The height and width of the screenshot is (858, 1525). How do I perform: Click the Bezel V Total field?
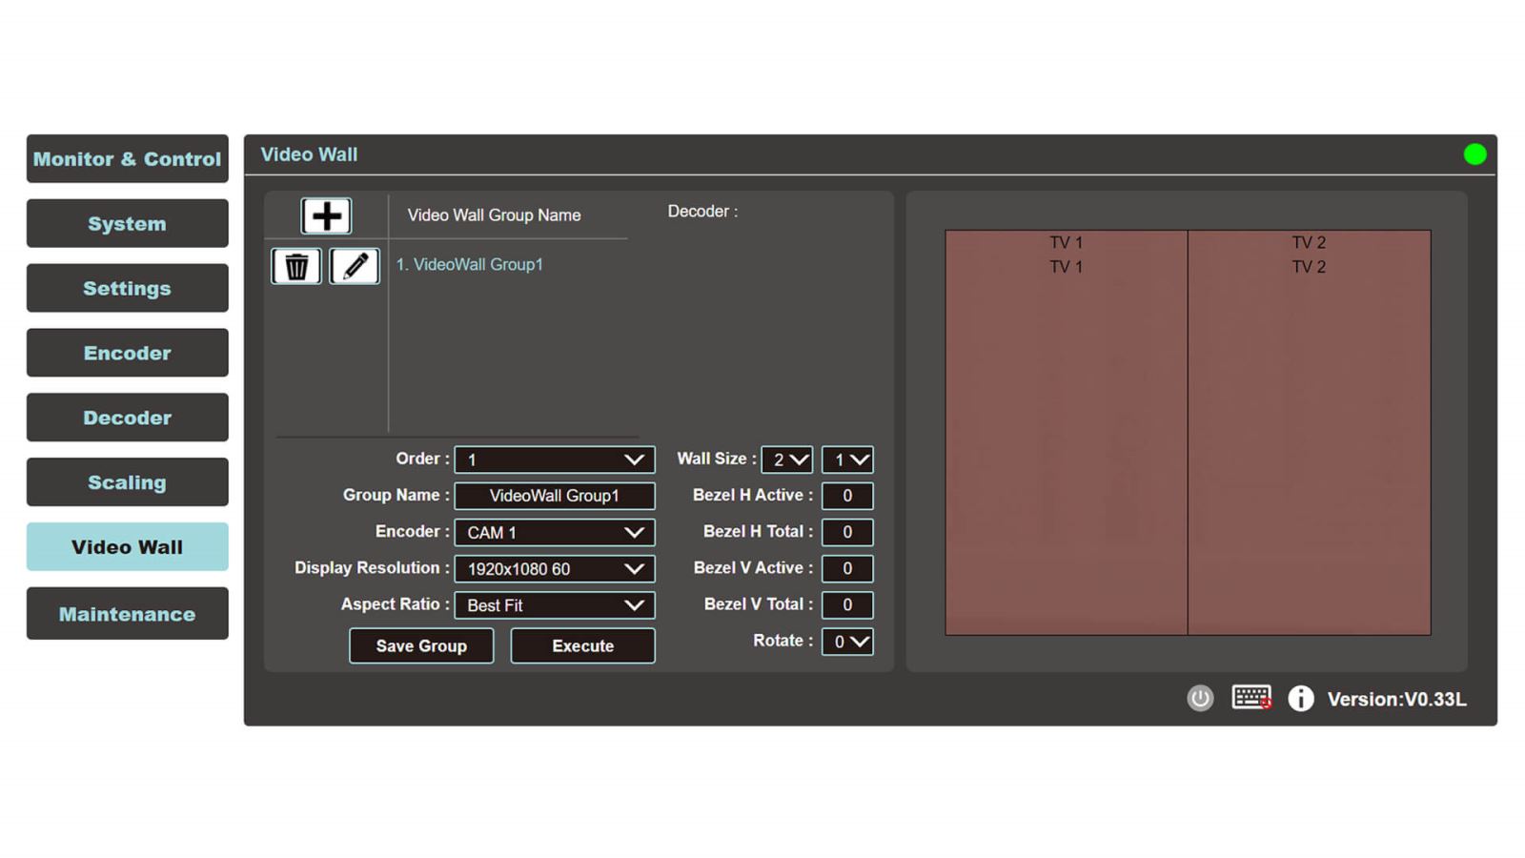tap(847, 604)
